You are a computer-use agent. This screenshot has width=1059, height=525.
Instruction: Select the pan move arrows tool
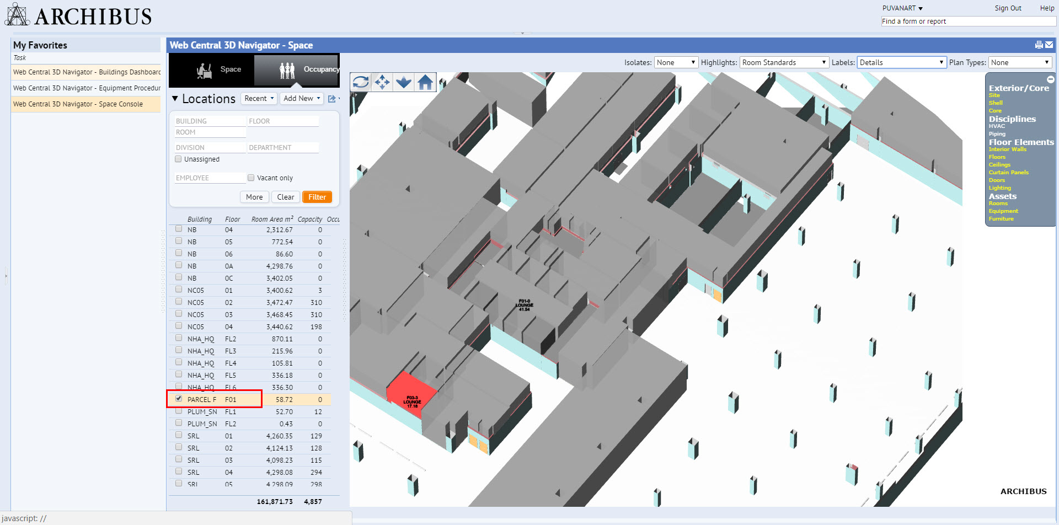(382, 82)
